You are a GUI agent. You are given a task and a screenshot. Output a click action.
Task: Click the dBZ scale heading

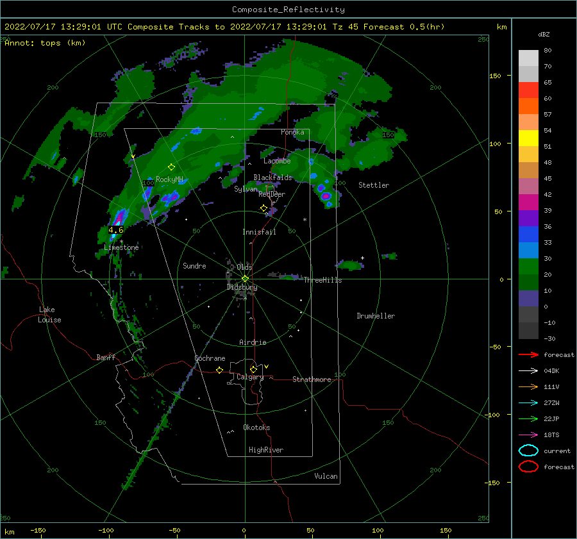(x=544, y=35)
